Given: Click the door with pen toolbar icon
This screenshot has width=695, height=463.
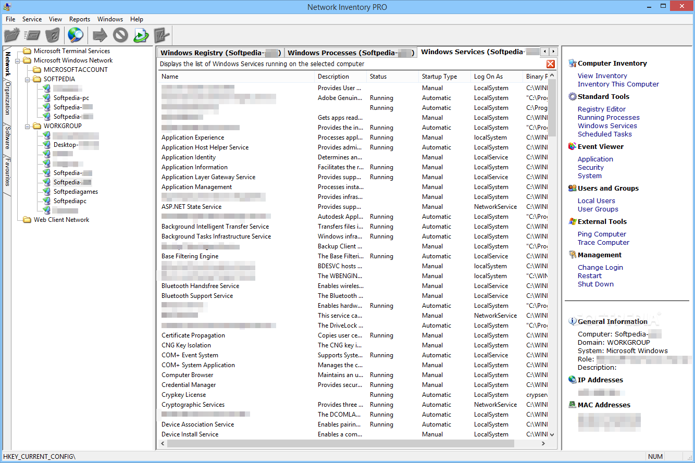Looking at the screenshot, I should point(162,35).
